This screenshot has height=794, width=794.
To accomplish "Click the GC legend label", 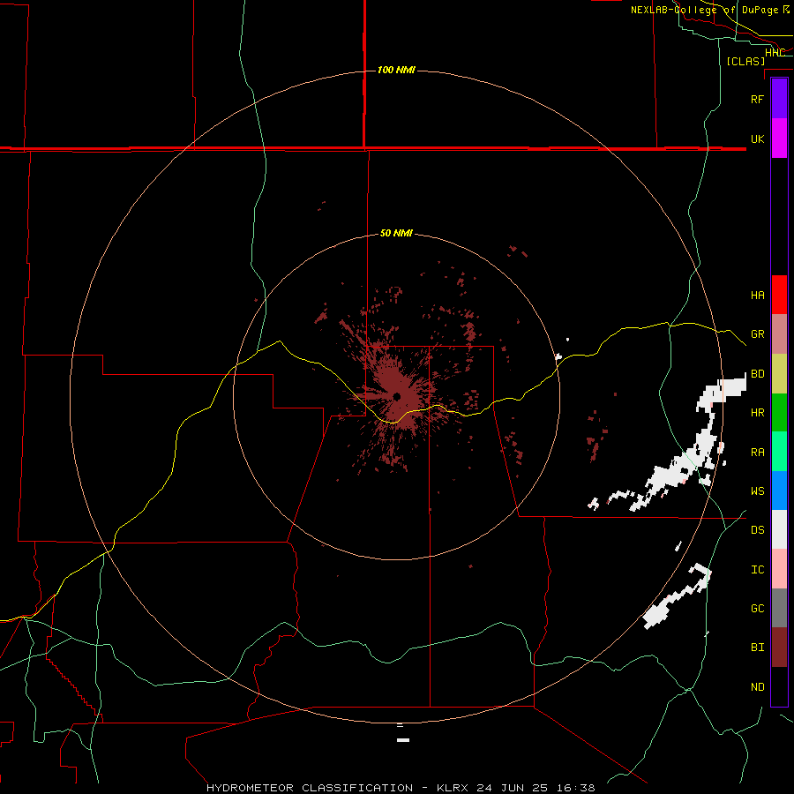I will [x=757, y=609].
